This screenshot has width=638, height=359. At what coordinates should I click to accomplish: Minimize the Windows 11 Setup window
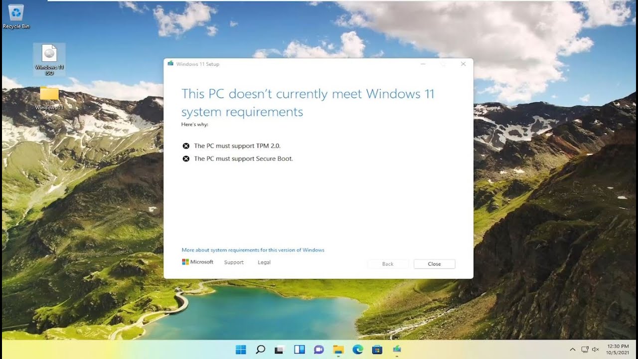pyautogui.click(x=423, y=64)
